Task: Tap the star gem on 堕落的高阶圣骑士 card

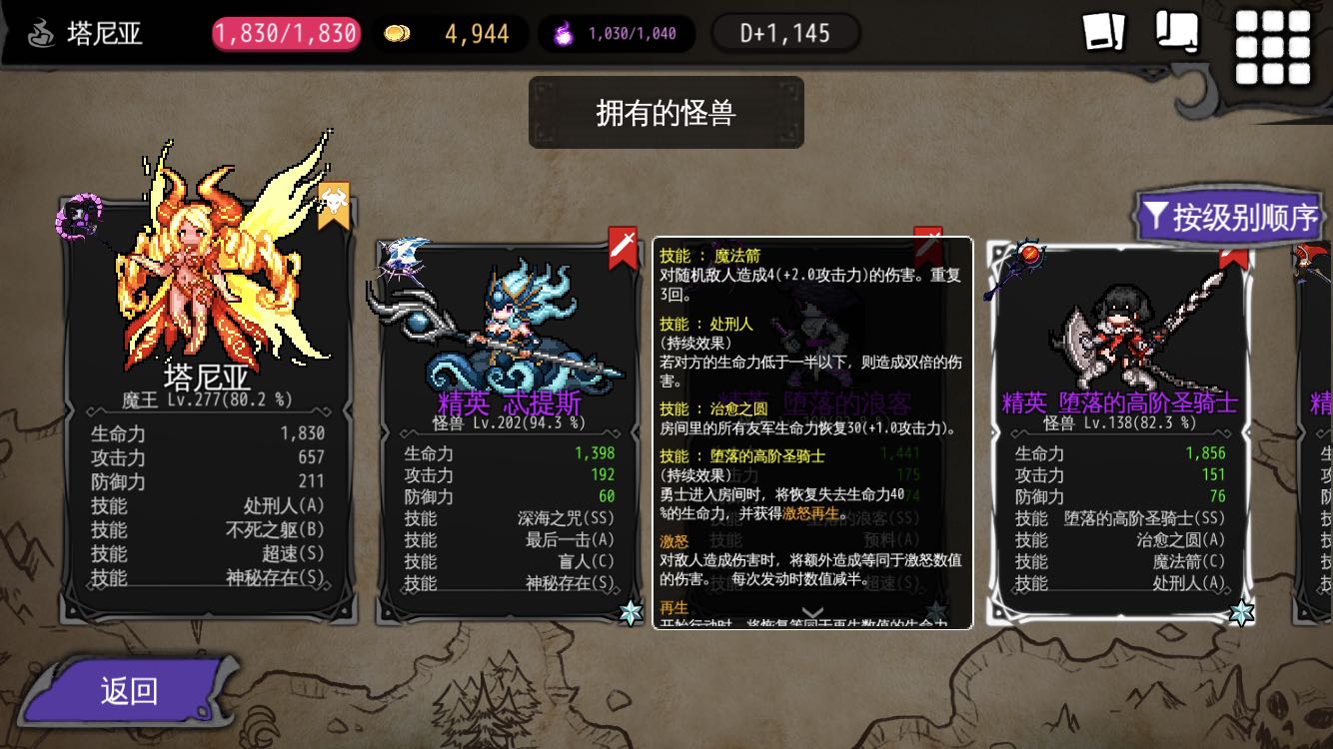Action: pos(1242,612)
